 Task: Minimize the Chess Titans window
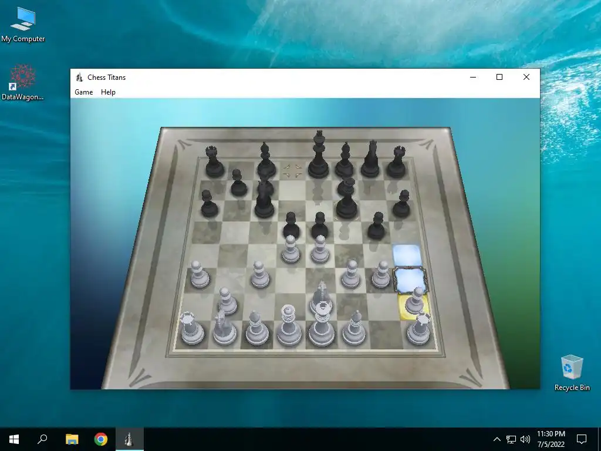click(473, 77)
